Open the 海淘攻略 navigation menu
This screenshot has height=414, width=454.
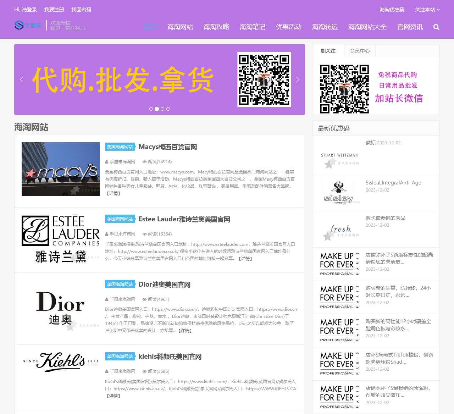pos(216,27)
